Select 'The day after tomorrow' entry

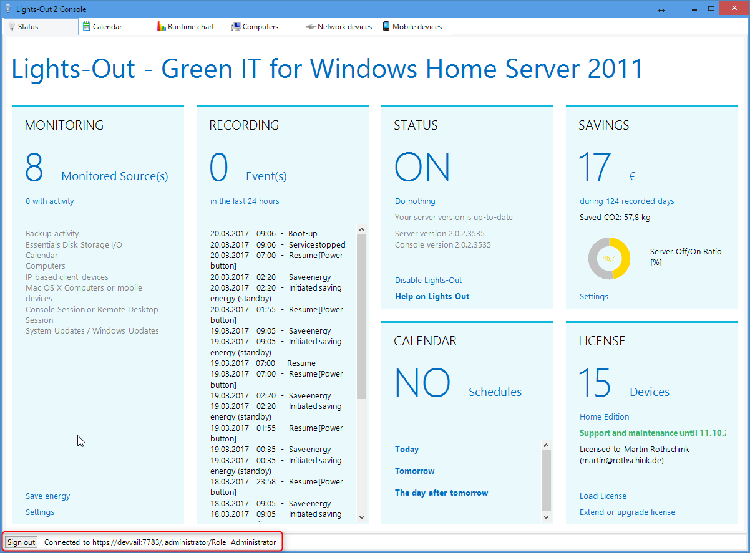442,493
